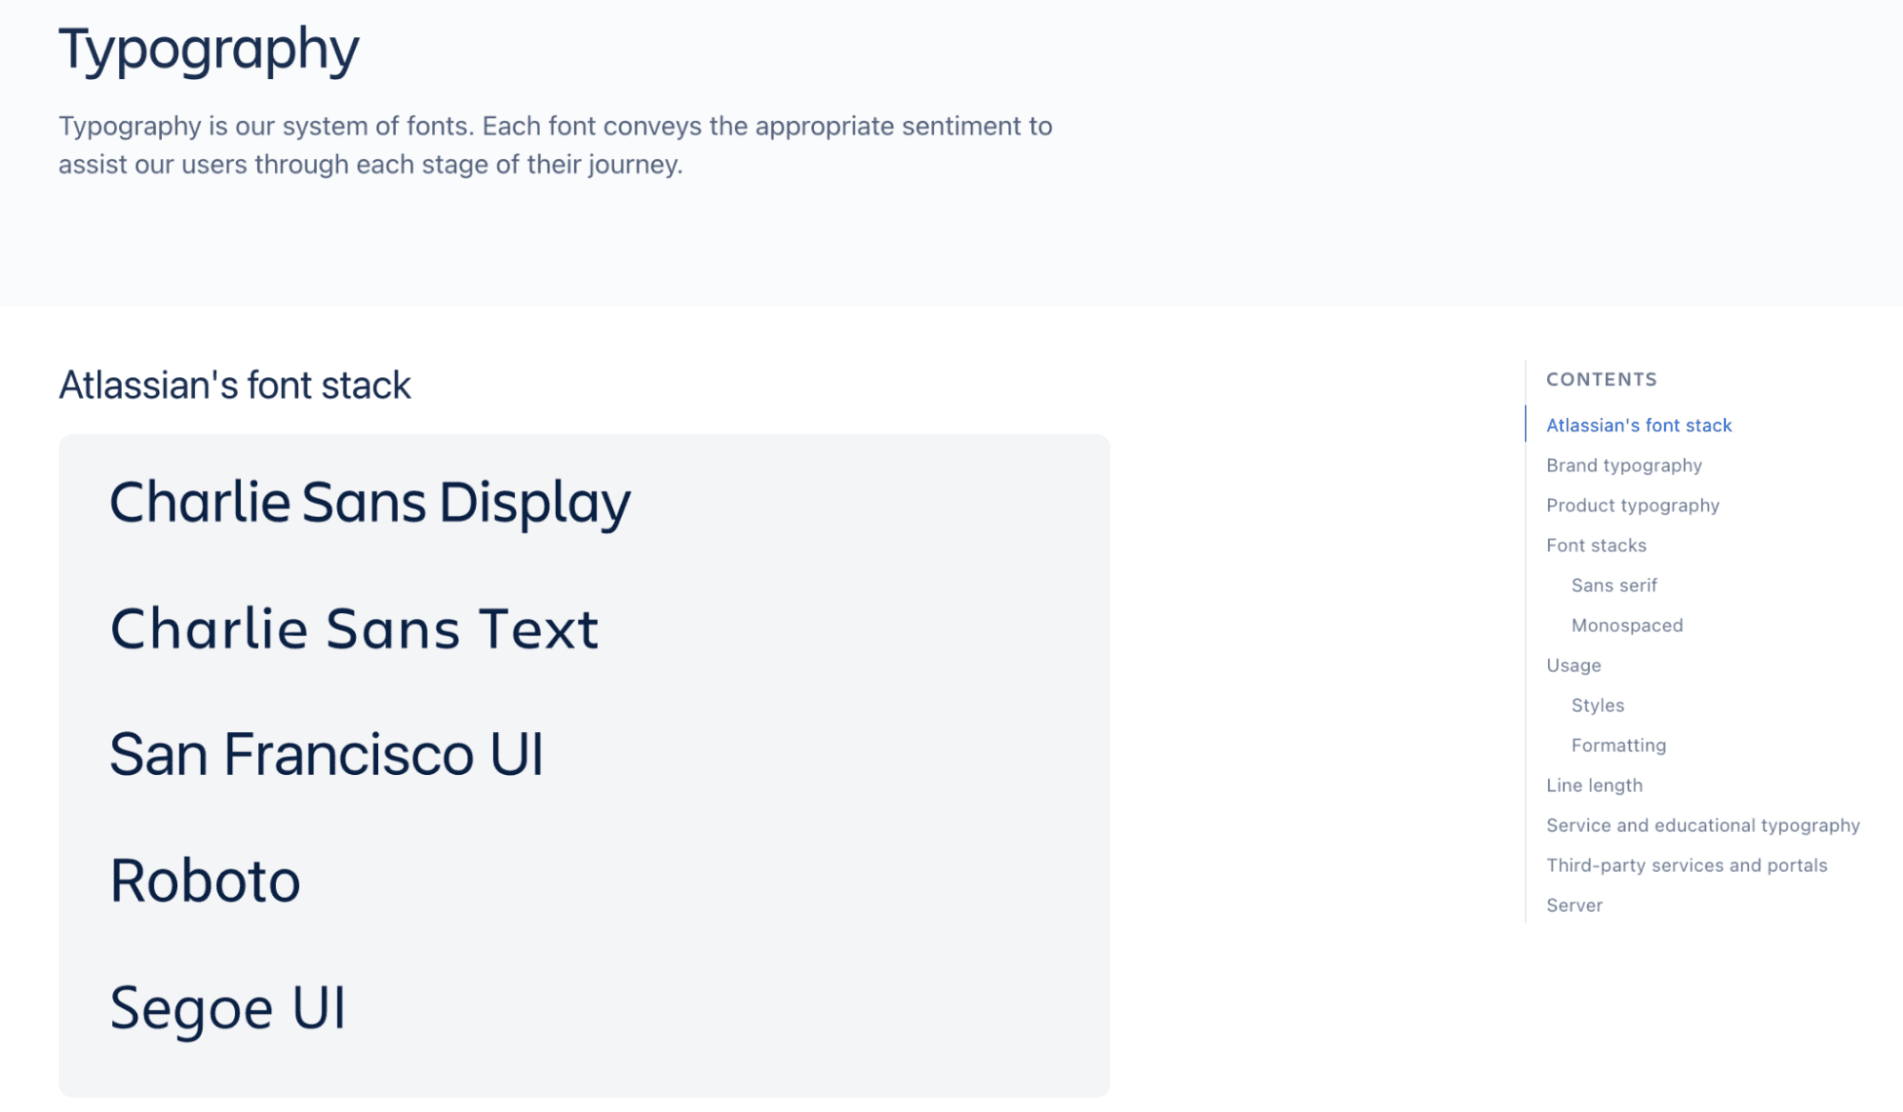The image size is (1903, 1112).
Task: Click the Typography page title
Action: click(208, 49)
